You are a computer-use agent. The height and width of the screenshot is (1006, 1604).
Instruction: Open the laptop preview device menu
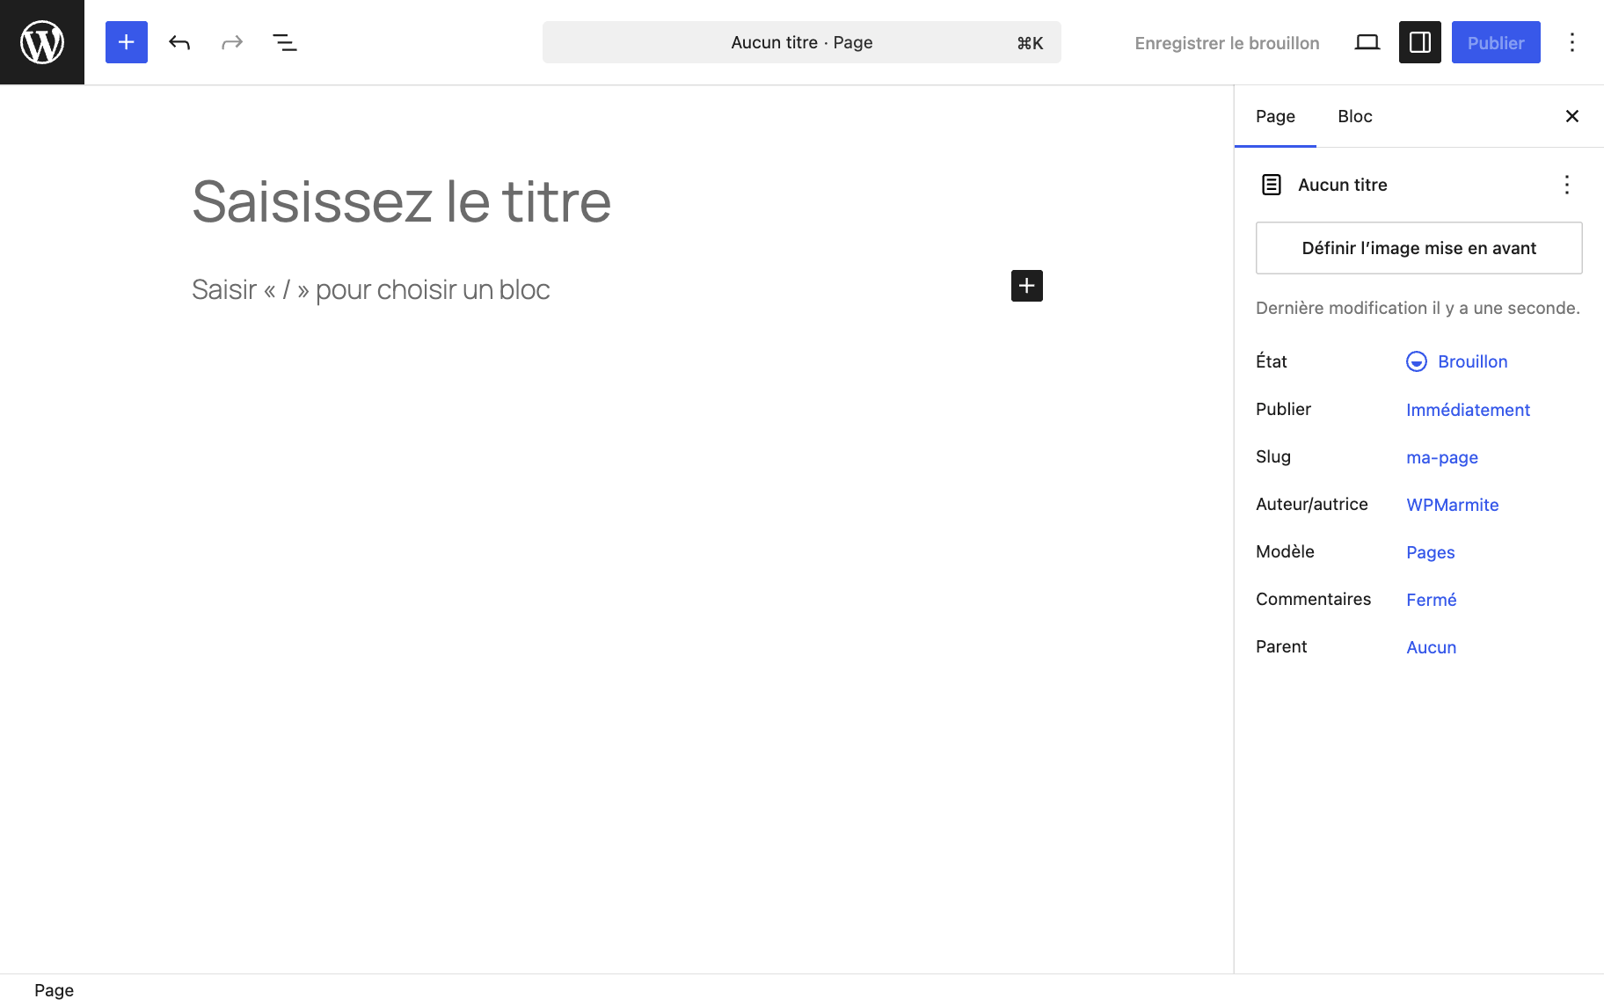[x=1367, y=42]
